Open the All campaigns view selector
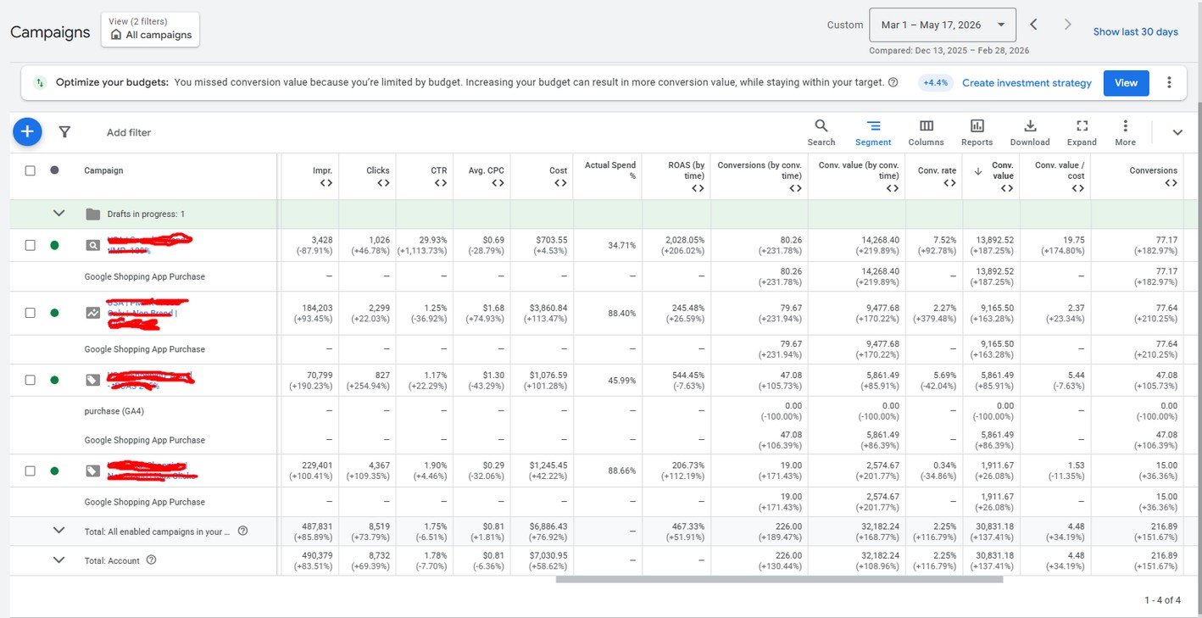Viewport: 1202px width, 618px height. [x=150, y=29]
